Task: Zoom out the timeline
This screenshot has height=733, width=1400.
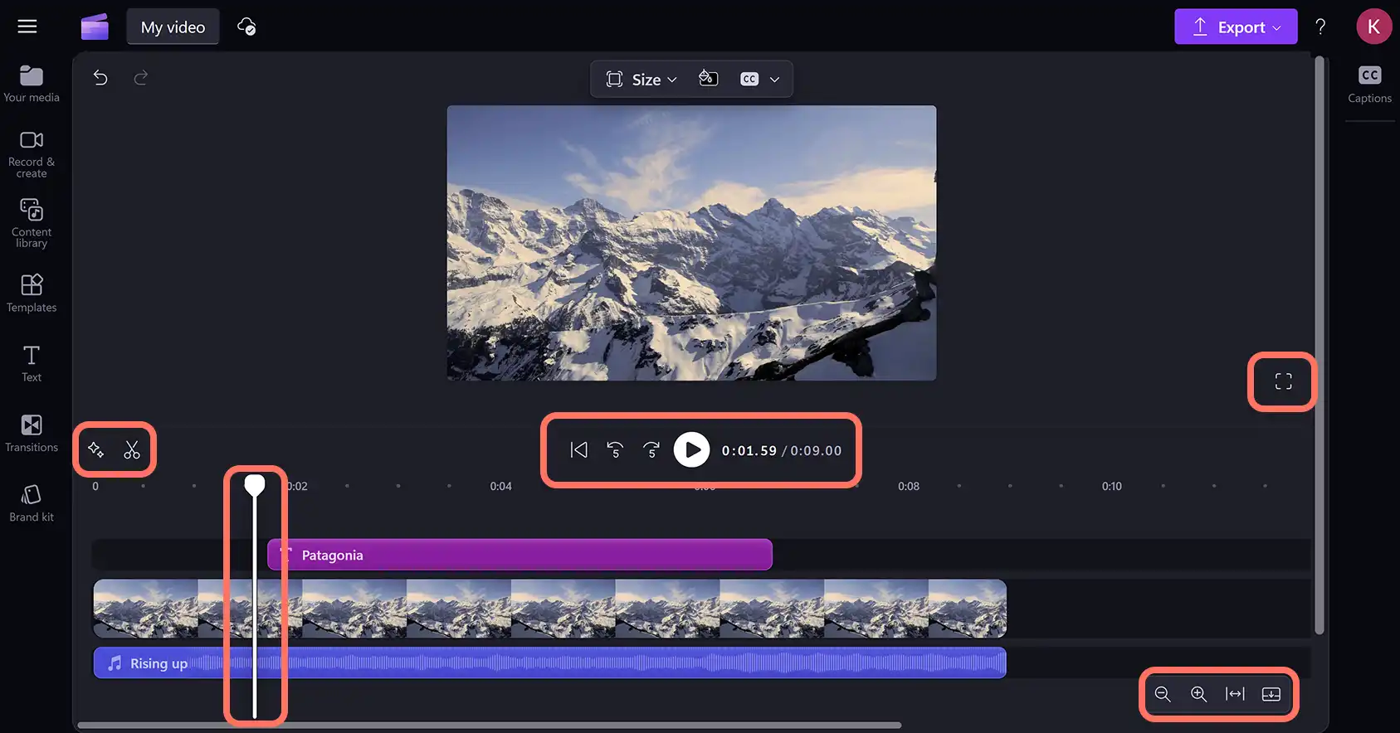Action: (x=1163, y=694)
